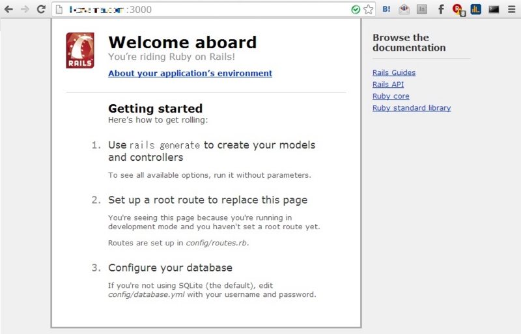This screenshot has width=521, height=334.
Task: Open the black terminal extension icon
Action: pos(494,9)
